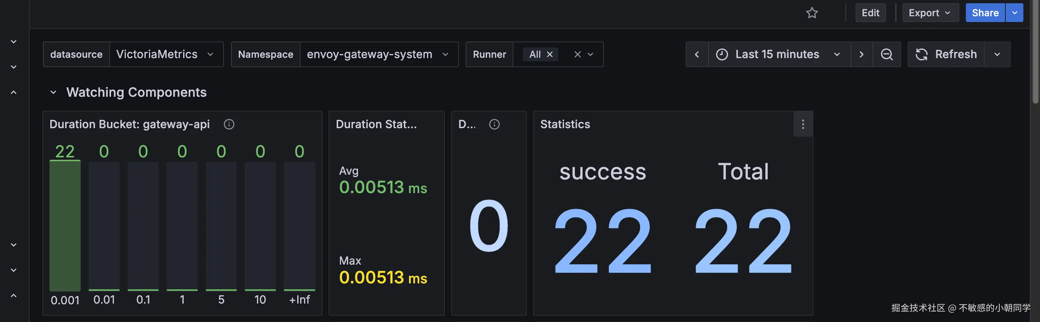The width and height of the screenshot is (1040, 322).
Task: Click the green 0.001 bucket bar
Action: coord(65,226)
